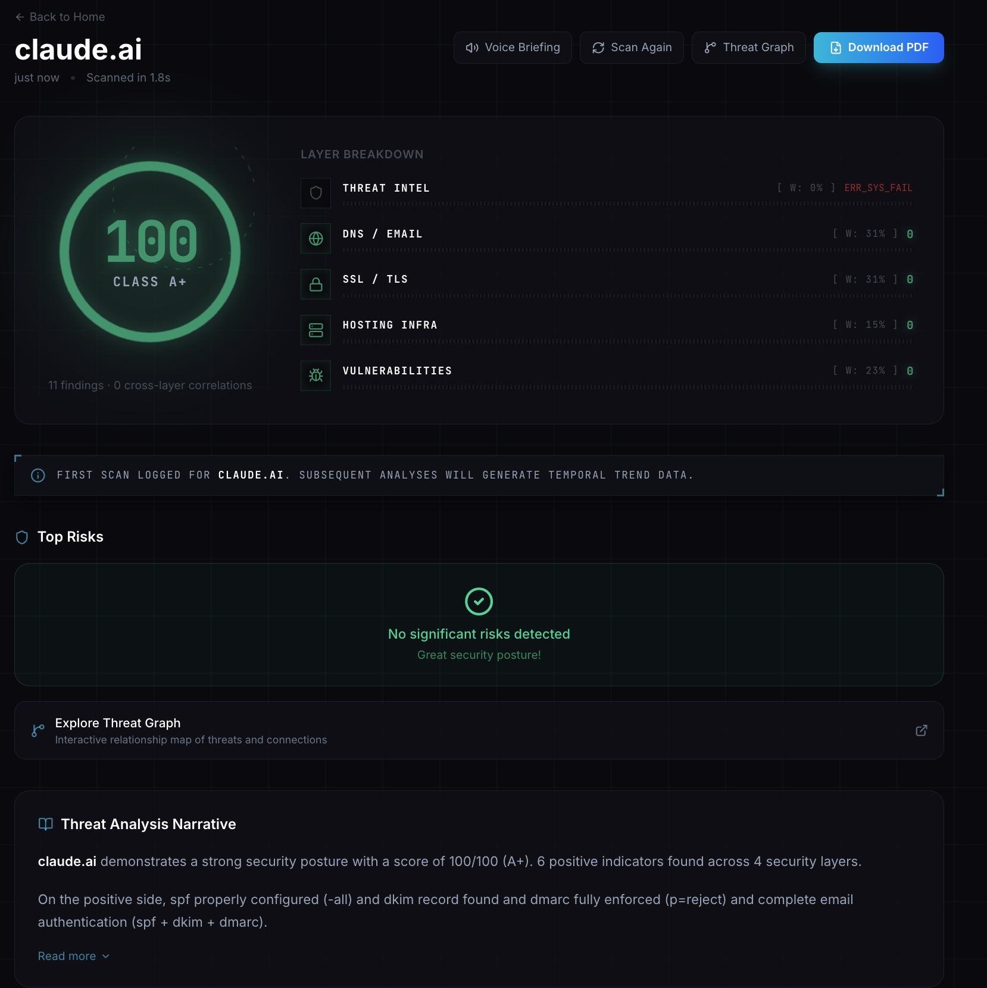Expand narrative with Read more
The width and height of the screenshot is (987, 988).
coord(74,956)
